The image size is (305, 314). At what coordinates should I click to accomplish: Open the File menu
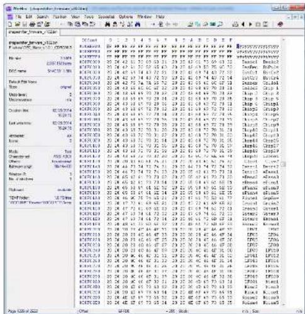click(x=18, y=16)
